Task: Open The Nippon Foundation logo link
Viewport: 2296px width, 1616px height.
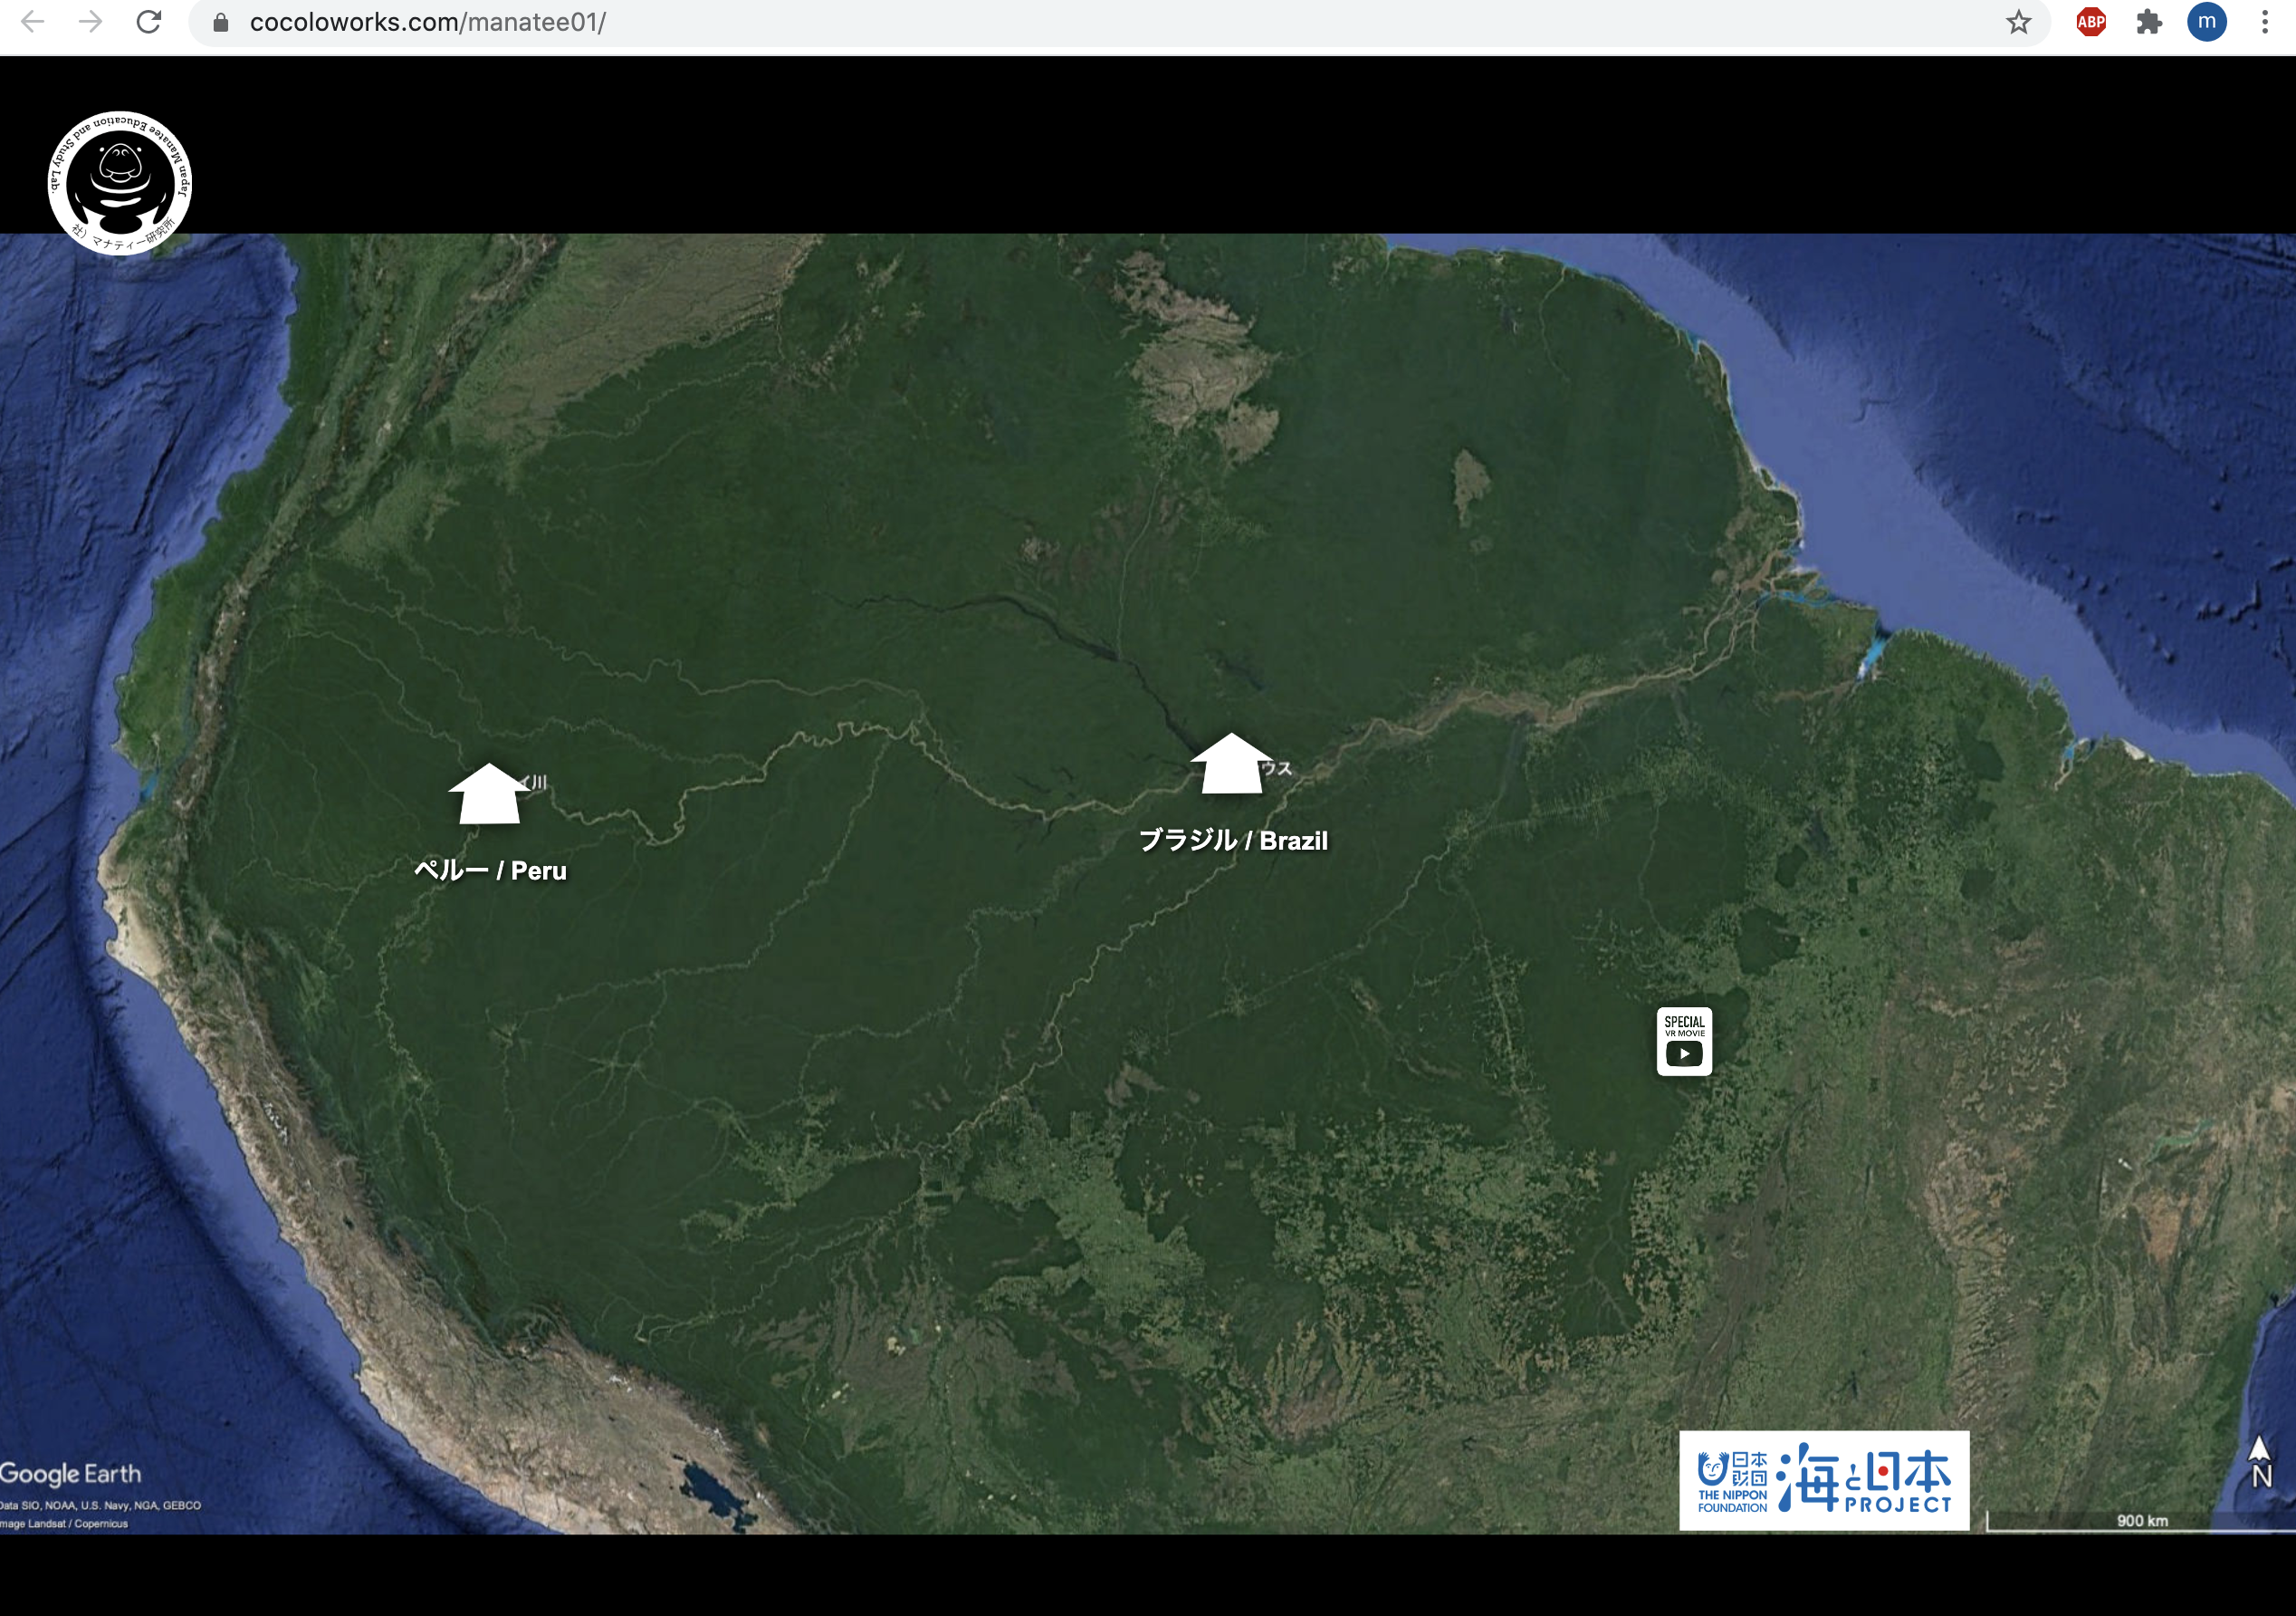Action: pyautogui.click(x=1732, y=1482)
